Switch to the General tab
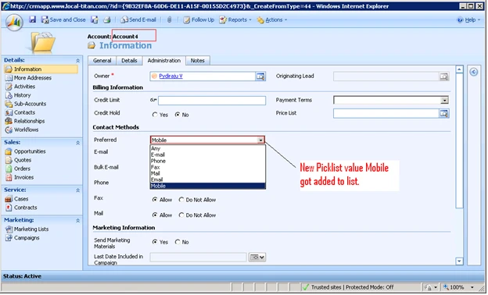 click(102, 61)
